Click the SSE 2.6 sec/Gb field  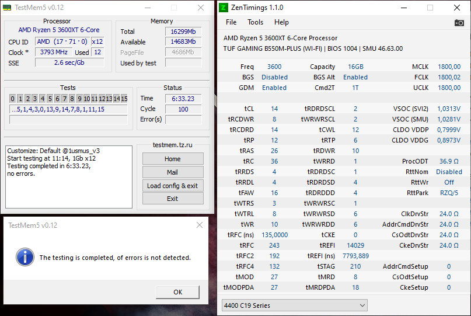(69, 62)
